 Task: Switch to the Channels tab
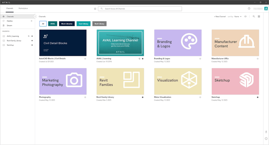(x=10, y=8)
